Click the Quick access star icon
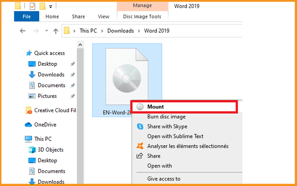The height and width of the screenshot is (186, 297). coord(29,53)
